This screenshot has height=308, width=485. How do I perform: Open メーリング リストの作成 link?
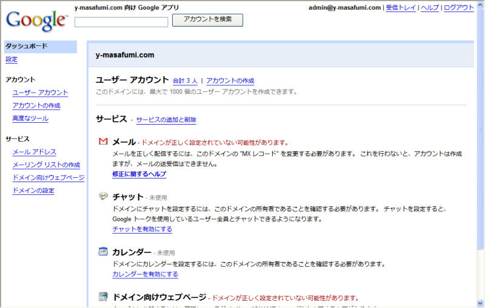[x=46, y=165]
